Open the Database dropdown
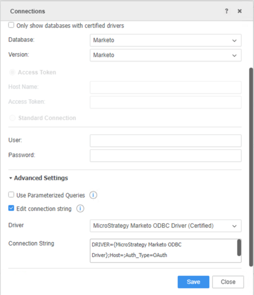Viewport: 254px width, 295px height. pos(165,40)
